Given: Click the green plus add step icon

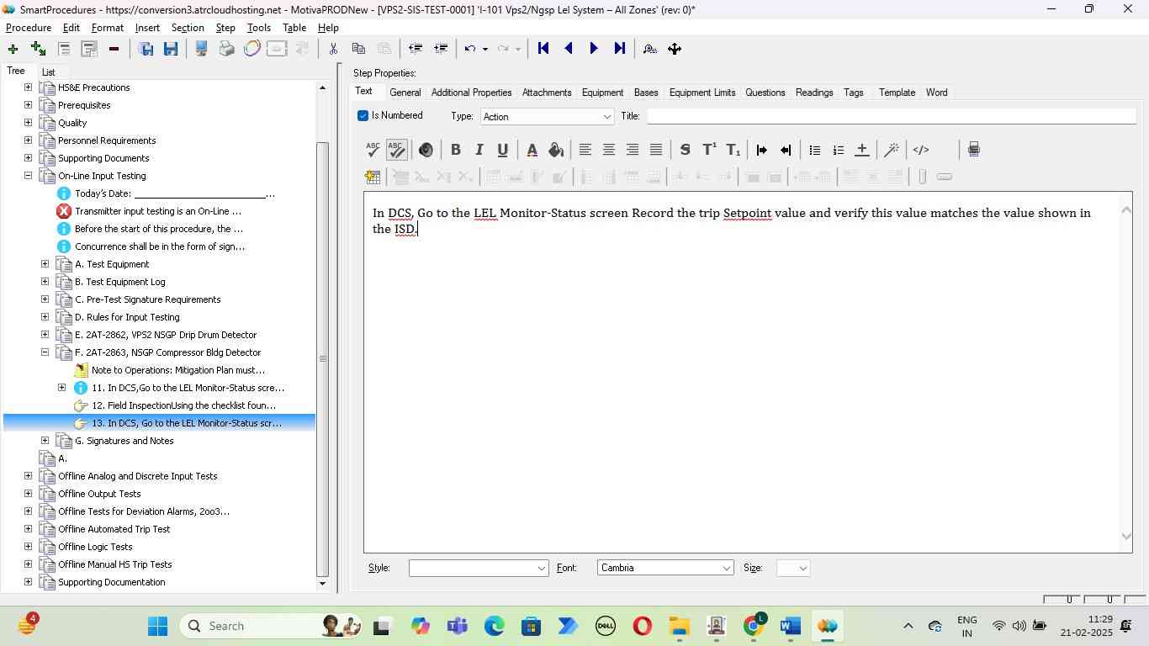Looking at the screenshot, I should tap(13, 49).
